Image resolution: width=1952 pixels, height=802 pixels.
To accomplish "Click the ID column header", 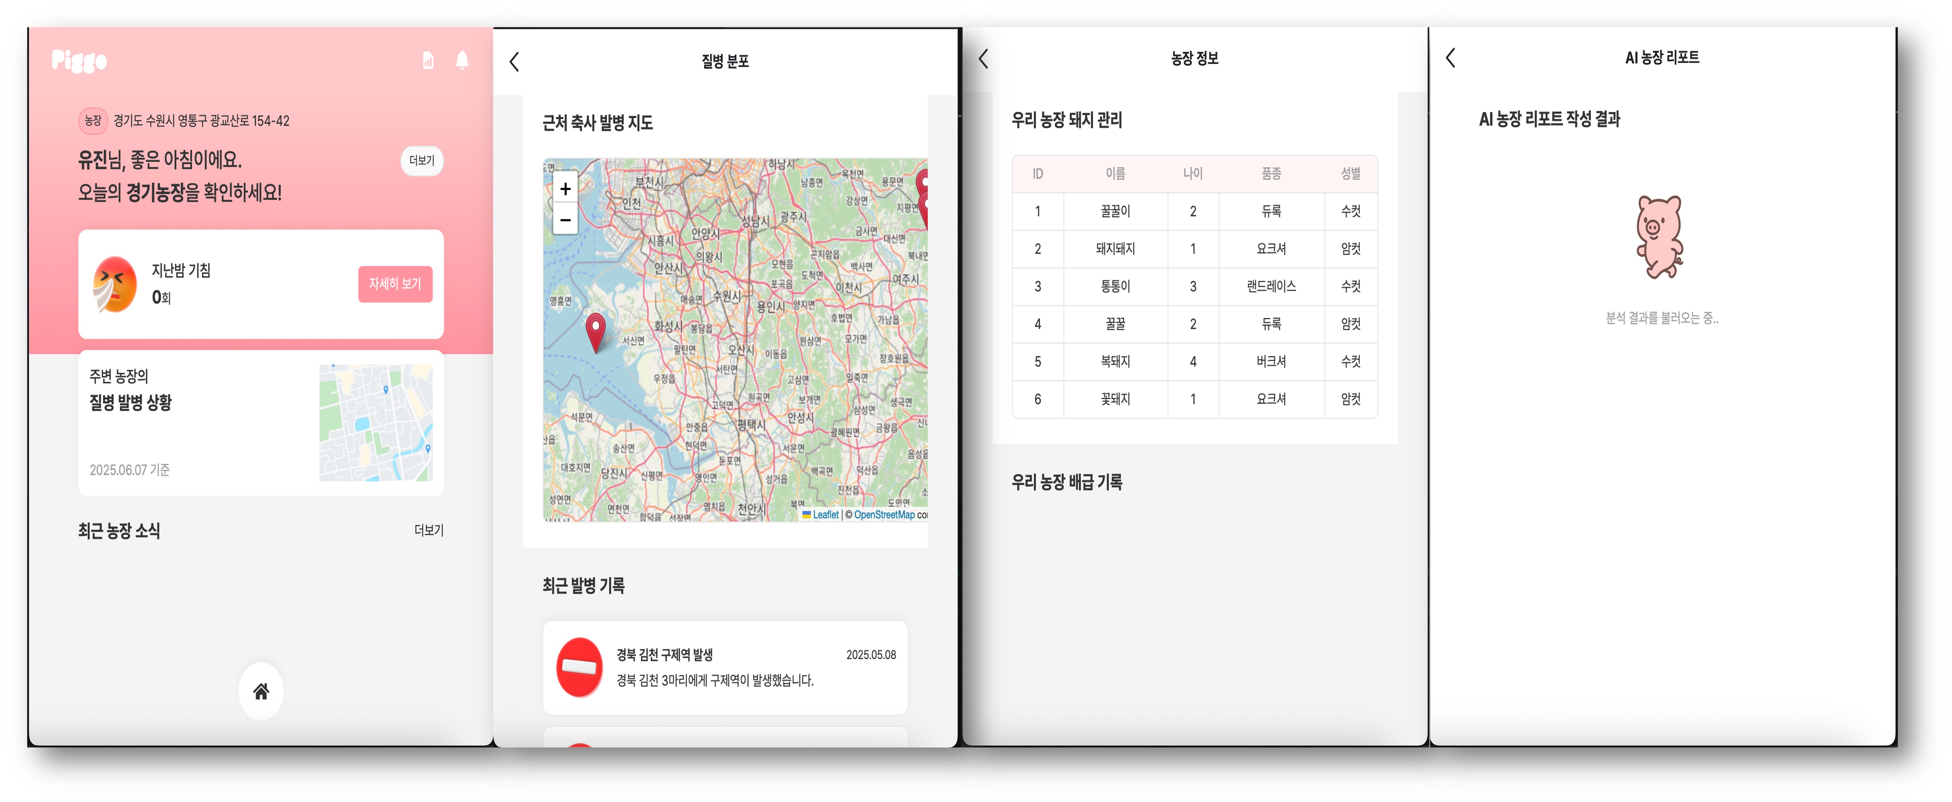I will click(x=1037, y=174).
